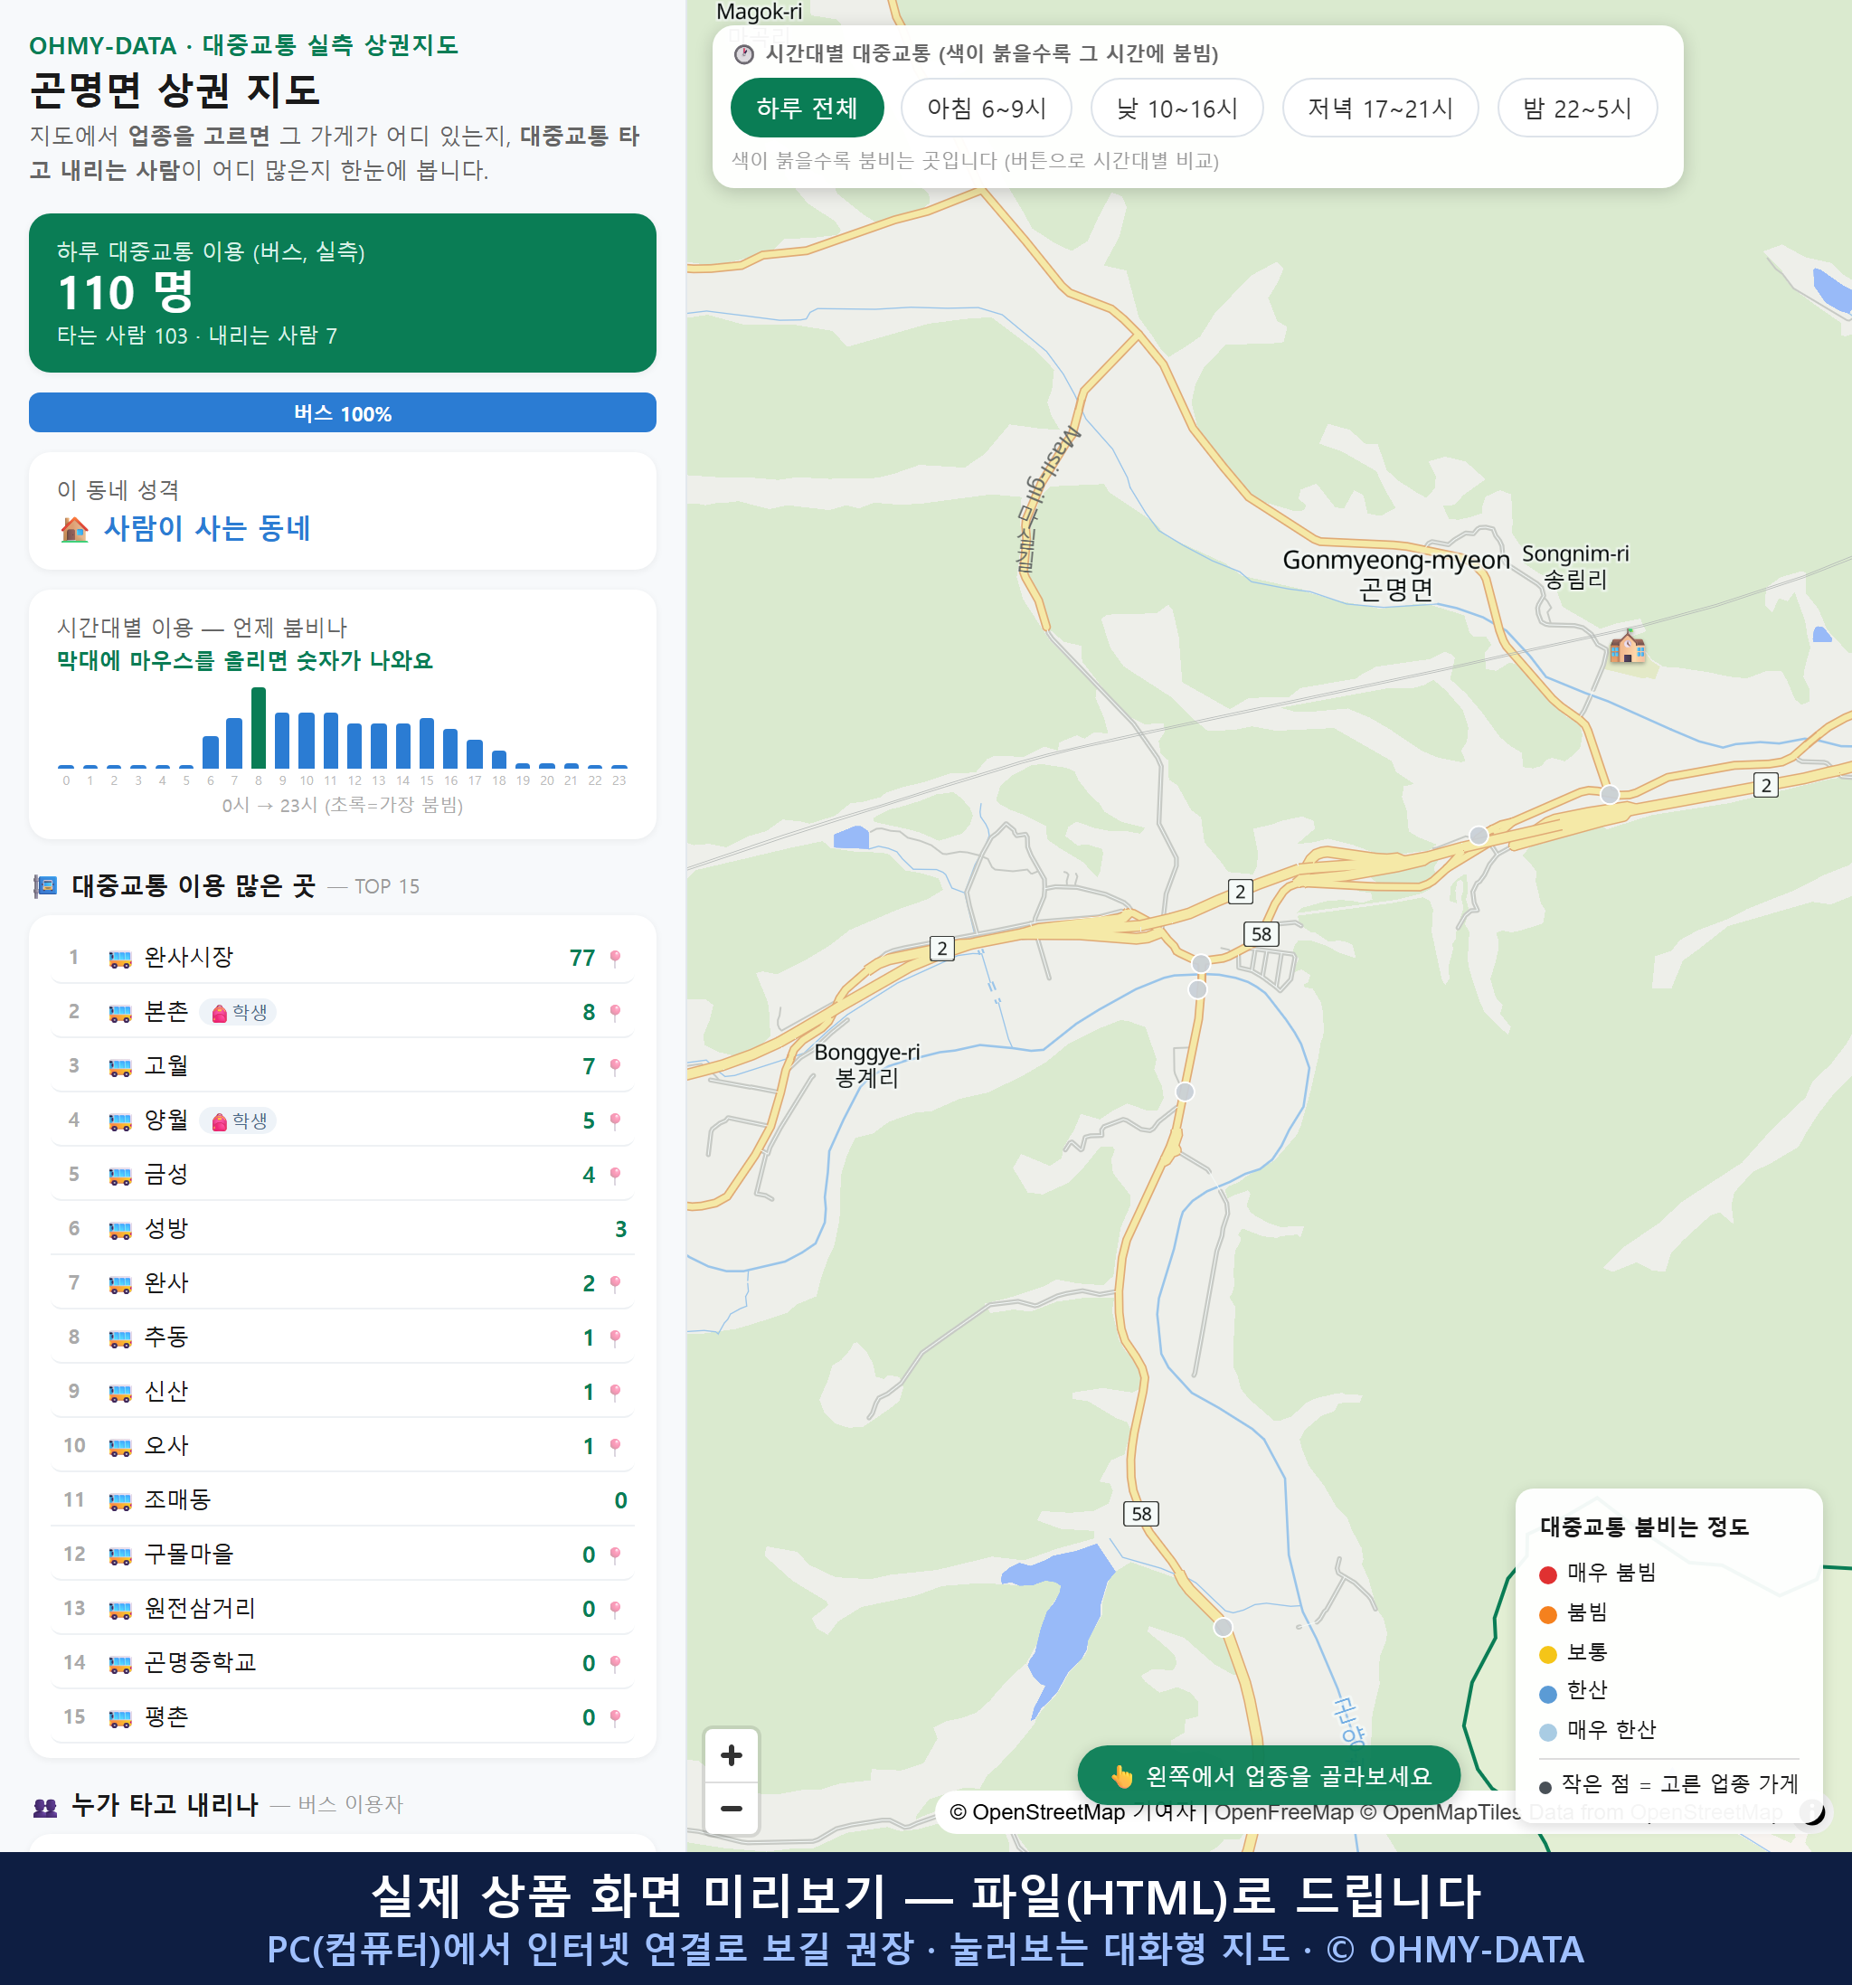The width and height of the screenshot is (1852, 1985).
Task: Click the bus icon for 평촌
Action: [119, 1718]
